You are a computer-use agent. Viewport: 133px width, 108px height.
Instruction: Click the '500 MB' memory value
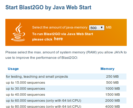112,82
